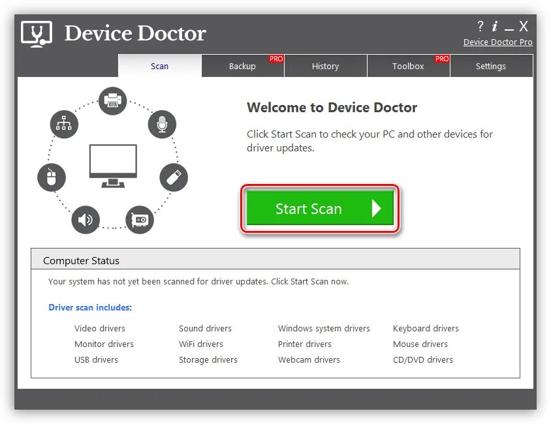Select 'Sound drivers' text
Viewport: 551px width, 424px height.
tap(205, 328)
